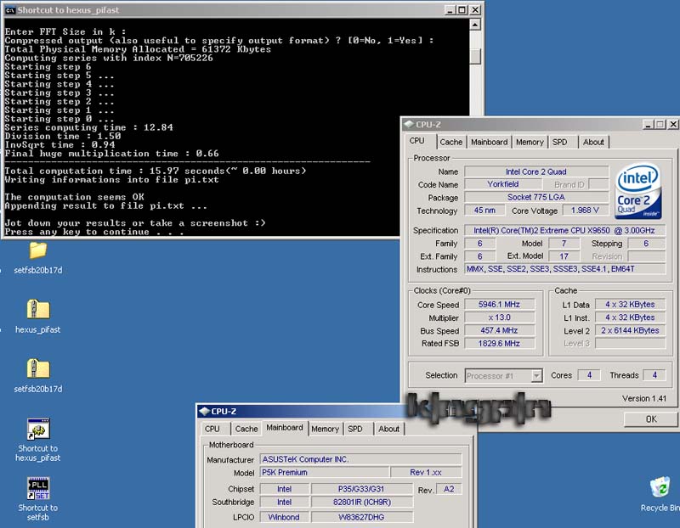The width and height of the screenshot is (680, 528).
Task: Click the Ext. Model 17 field
Action: point(564,256)
